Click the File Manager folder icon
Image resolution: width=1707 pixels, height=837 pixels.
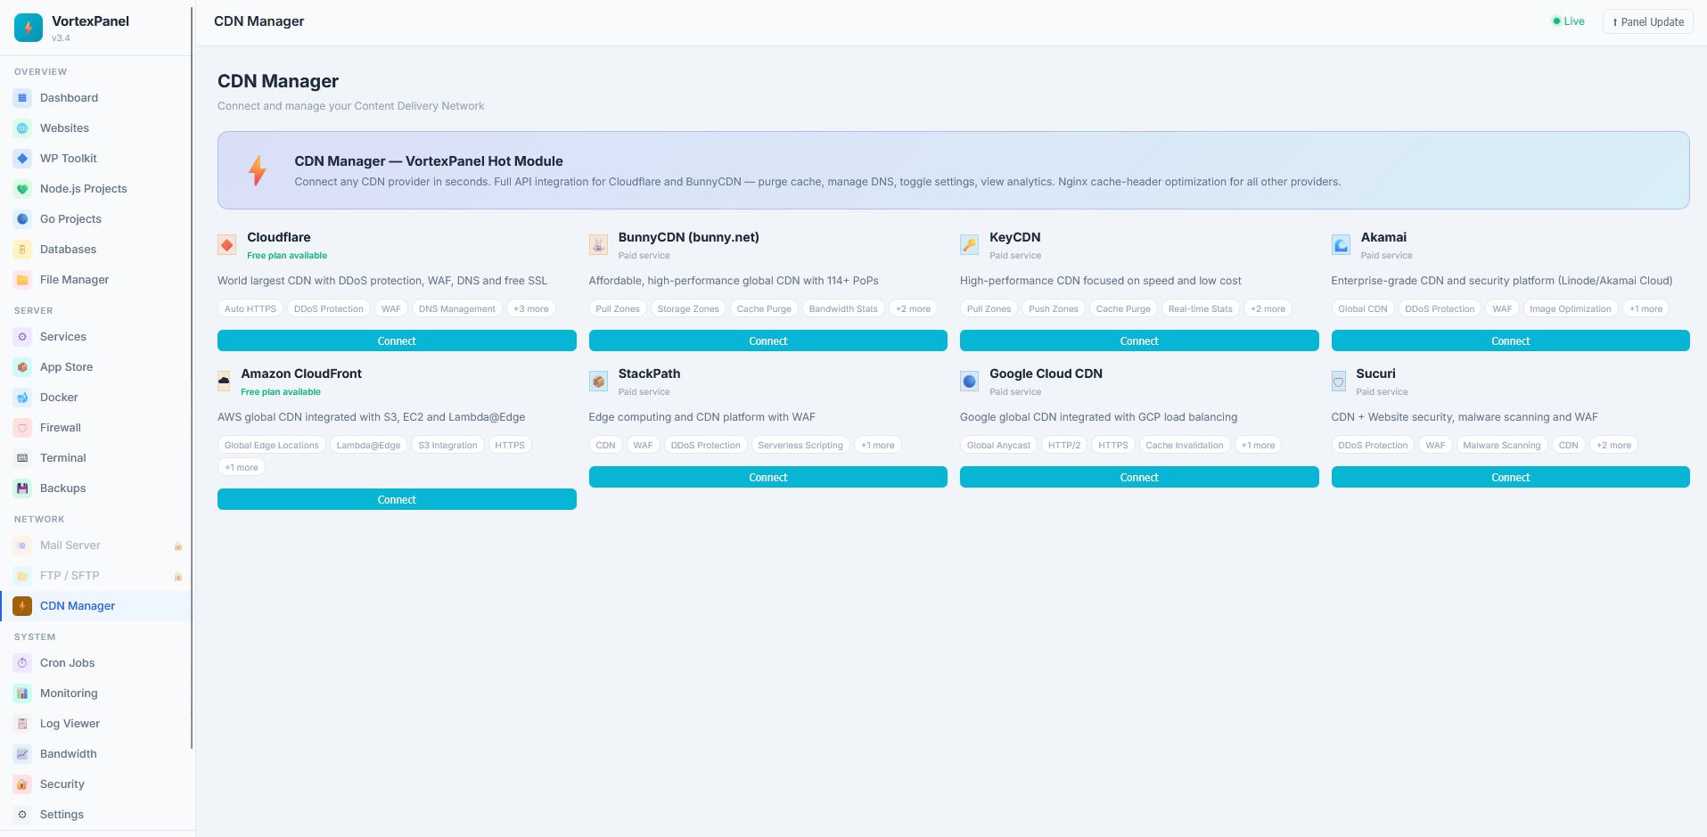click(x=23, y=280)
